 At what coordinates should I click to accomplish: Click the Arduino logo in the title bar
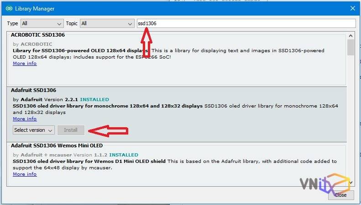coord(9,8)
